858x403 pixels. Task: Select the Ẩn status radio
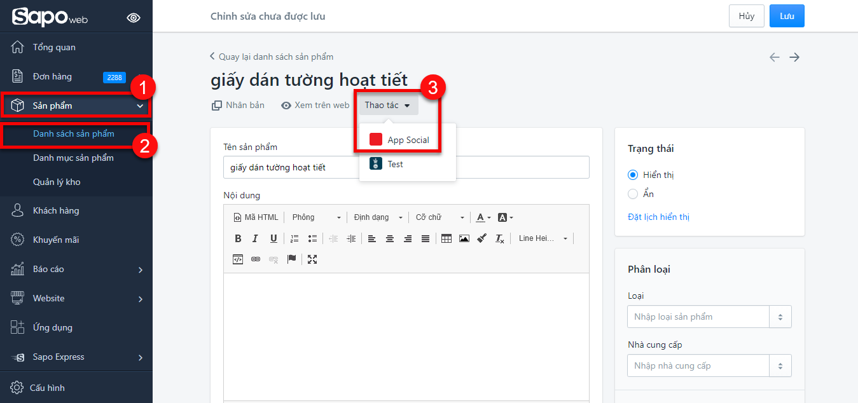(633, 194)
